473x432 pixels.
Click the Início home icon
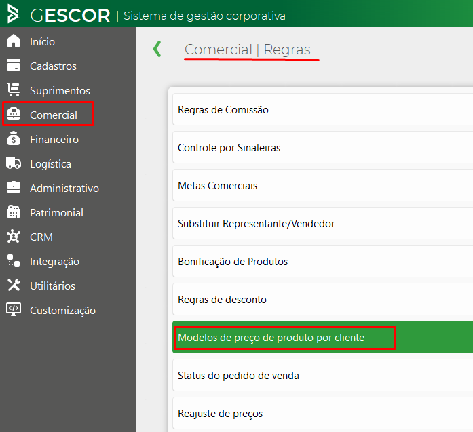coord(14,41)
